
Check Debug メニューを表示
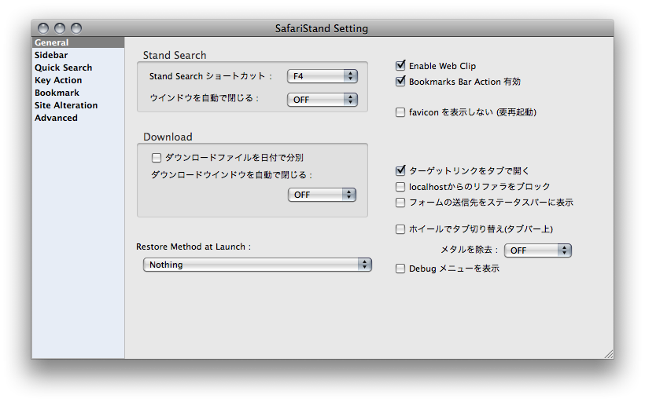400,269
